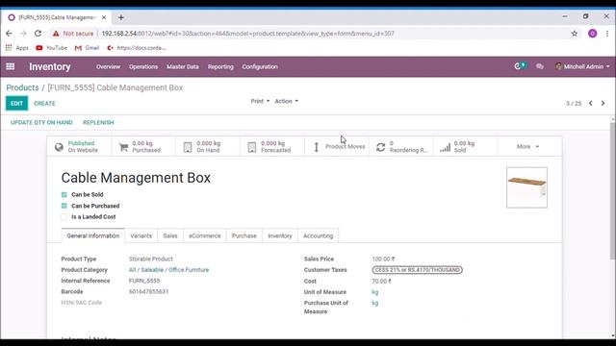Click the Reordering Rules refresh icon
This screenshot has height=346, width=616.
coord(380,147)
